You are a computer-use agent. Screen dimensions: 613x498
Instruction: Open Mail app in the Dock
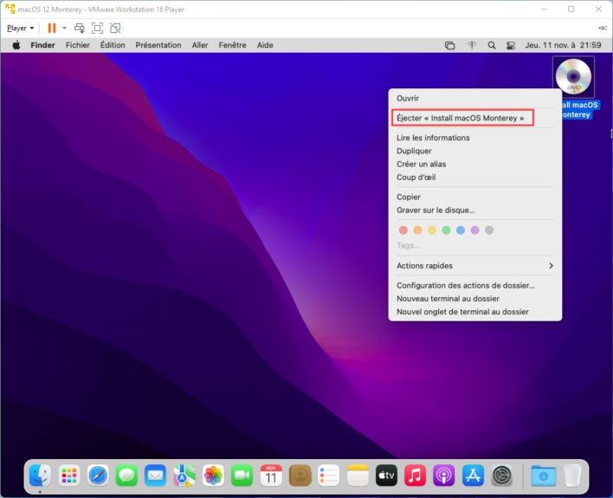[156, 475]
